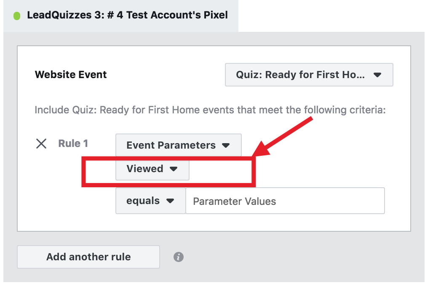433x288 pixels.
Task: Click the Rule 1 label
Action: click(x=73, y=144)
